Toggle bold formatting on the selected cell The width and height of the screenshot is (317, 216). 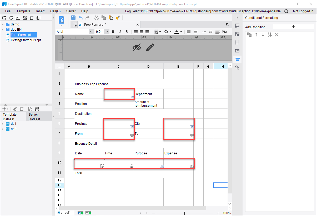tap(113, 31)
